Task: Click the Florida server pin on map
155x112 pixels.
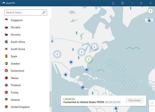Action: tap(87, 70)
